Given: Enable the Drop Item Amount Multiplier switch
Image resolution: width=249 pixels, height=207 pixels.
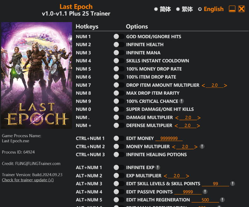Looking at the screenshot, I should click(119, 85).
